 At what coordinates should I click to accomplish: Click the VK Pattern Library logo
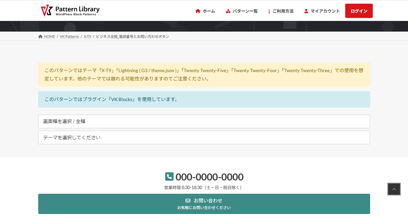click(70, 11)
